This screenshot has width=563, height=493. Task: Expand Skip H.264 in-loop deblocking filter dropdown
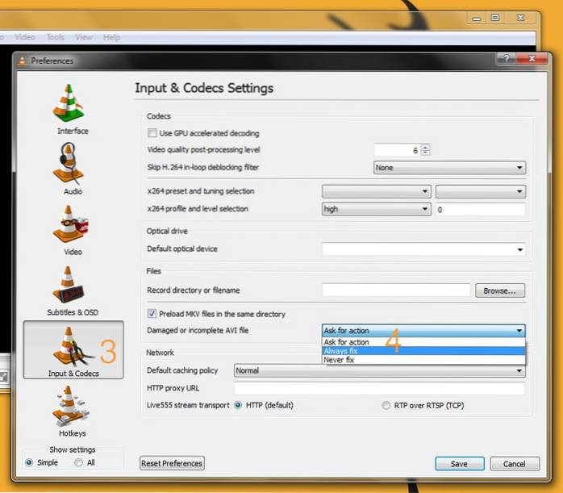pyautogui.click(x=449, y=168)
